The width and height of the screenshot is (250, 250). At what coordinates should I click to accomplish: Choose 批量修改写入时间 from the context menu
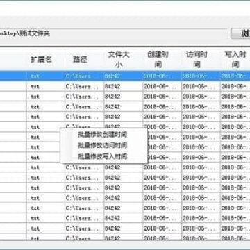point(103,157)
